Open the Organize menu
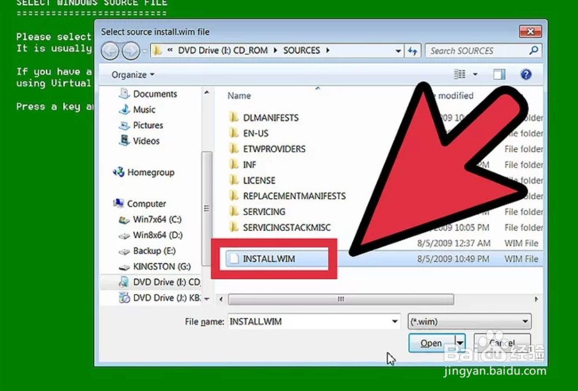 pyautogui.click(x=133, y=75)
